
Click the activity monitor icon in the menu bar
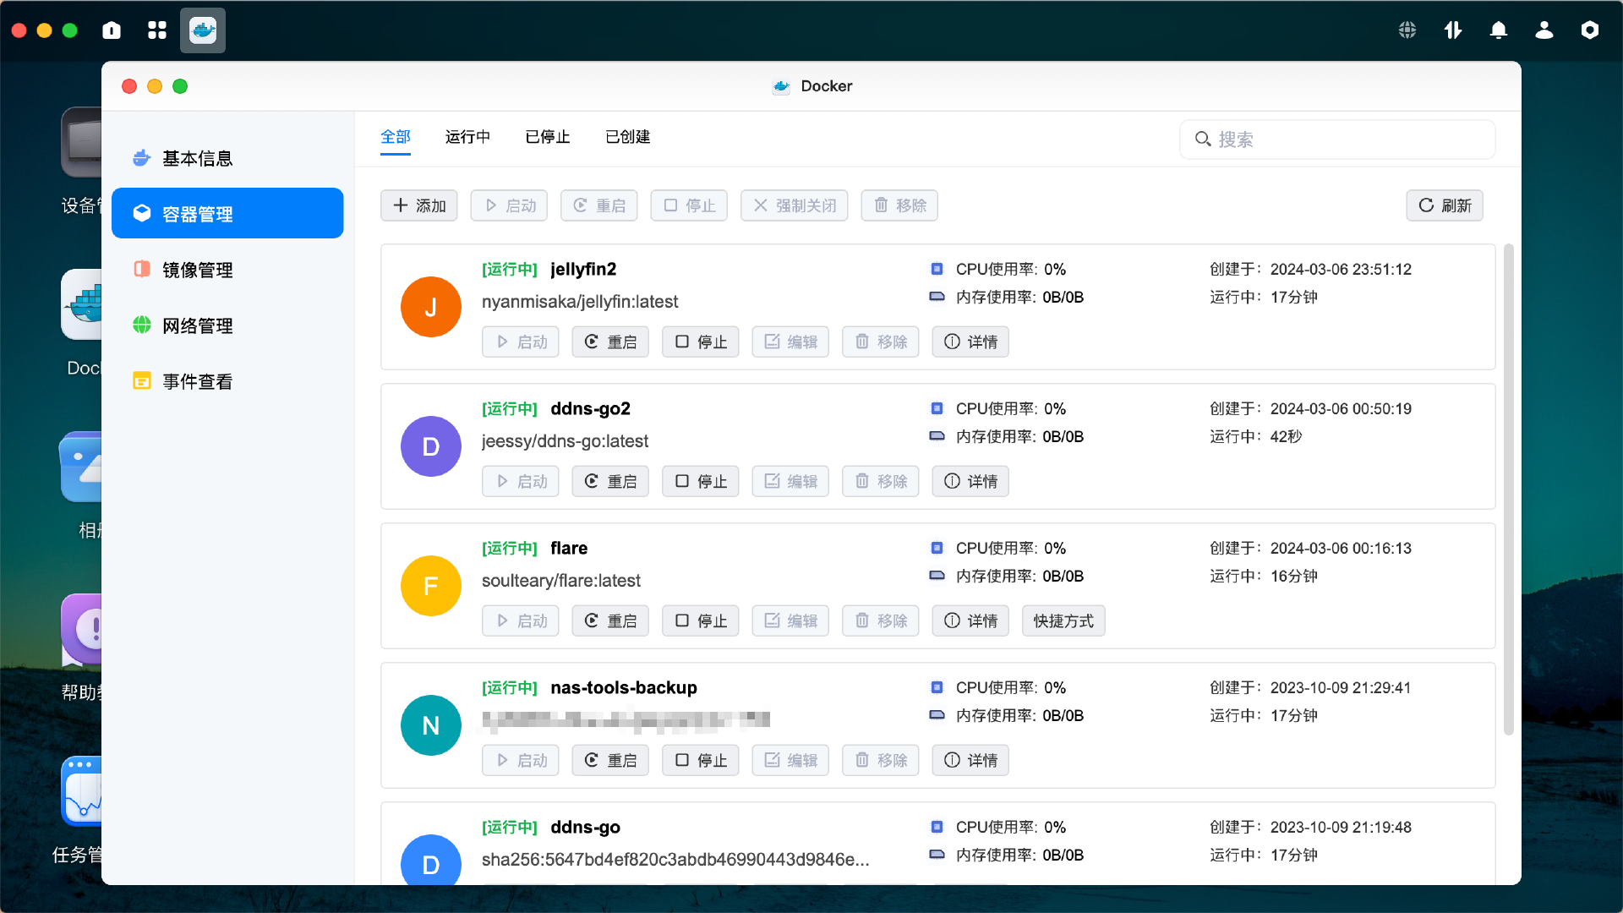click(x=1453, y=30)
